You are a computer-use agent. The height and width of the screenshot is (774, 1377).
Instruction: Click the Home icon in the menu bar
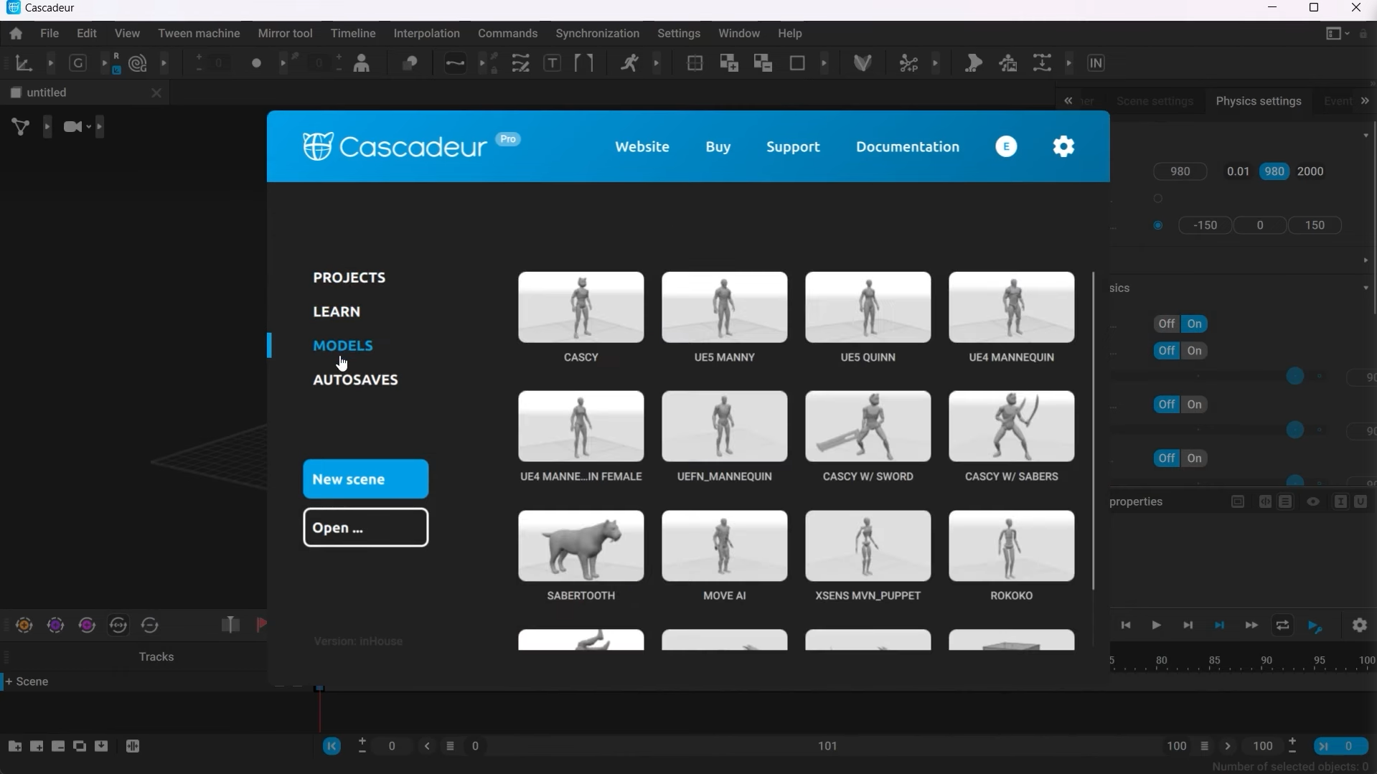coord(16,34)
